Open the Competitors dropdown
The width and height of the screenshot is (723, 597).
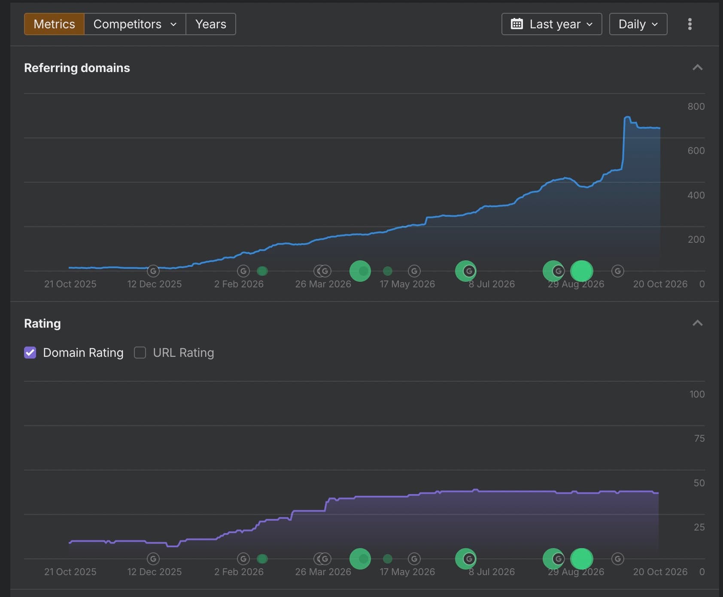135,24
